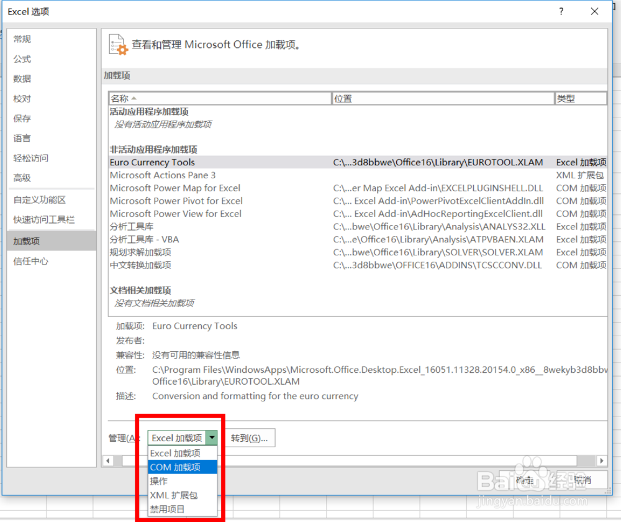Open the 常规 options category
This screenshot has height=522, width=621.
click(52, 39)
